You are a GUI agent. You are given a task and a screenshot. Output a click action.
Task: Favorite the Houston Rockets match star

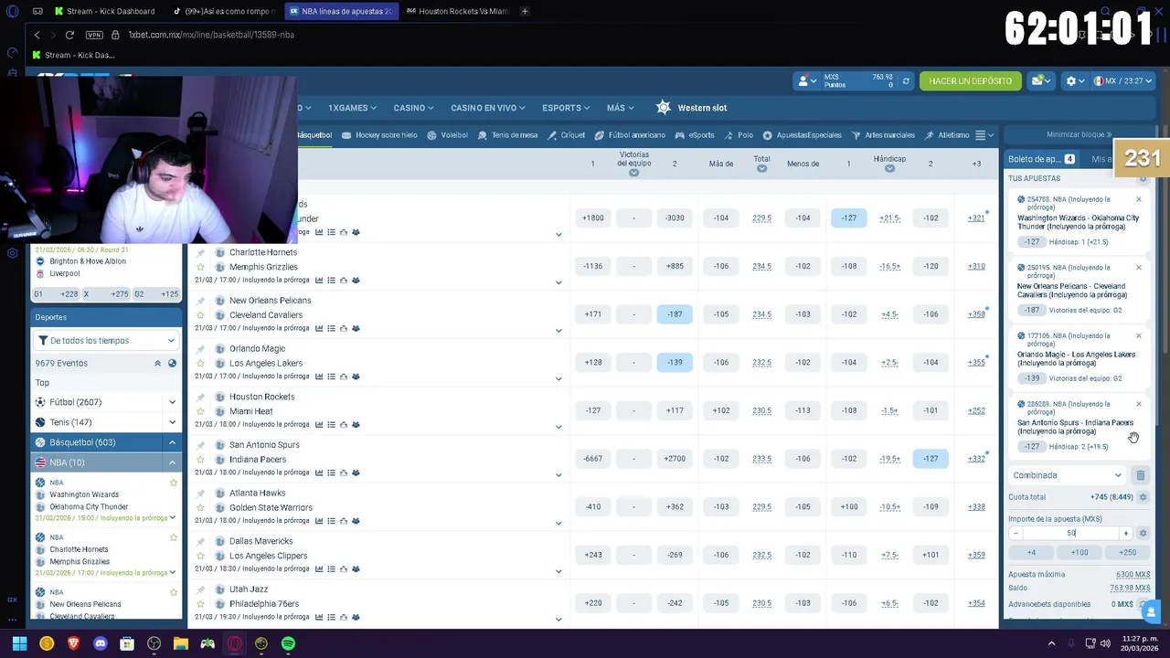[x=200, y=411]
